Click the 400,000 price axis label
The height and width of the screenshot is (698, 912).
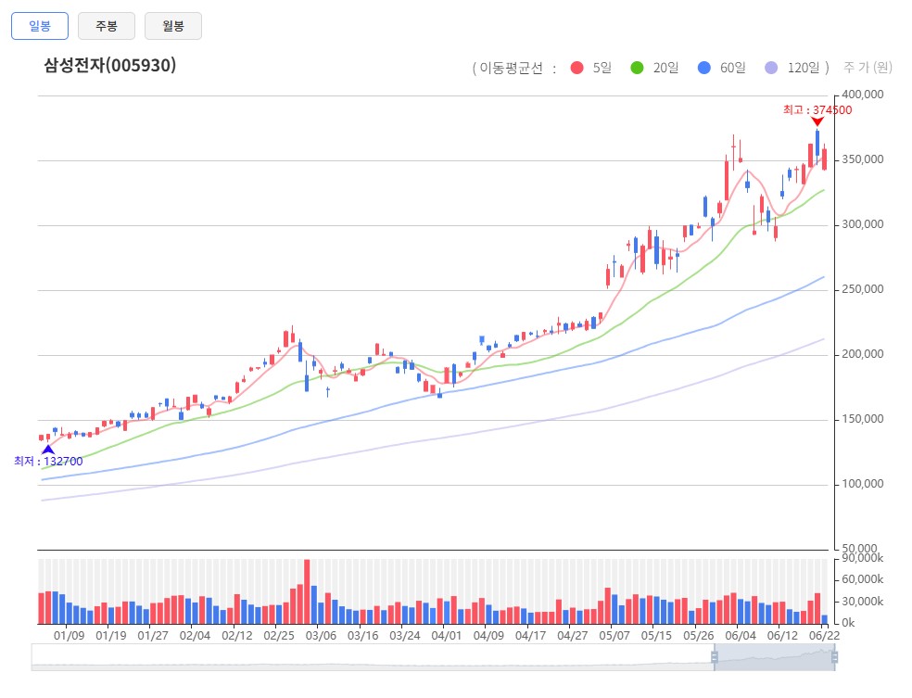pyautogui.click(x=863, y=95)
